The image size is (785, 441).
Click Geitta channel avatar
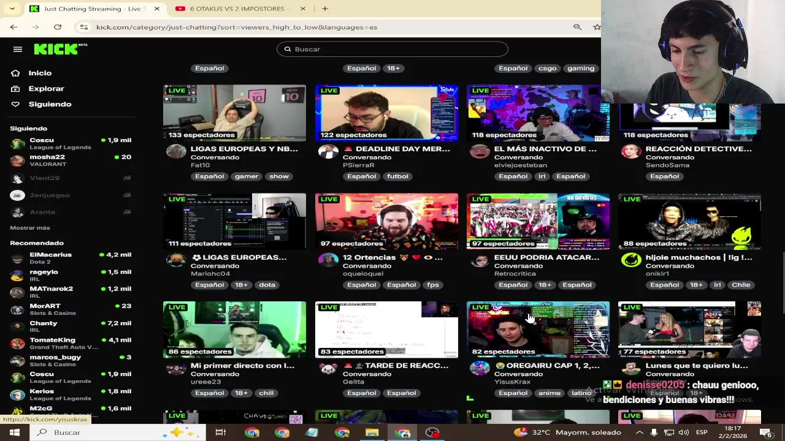click(x=328, y=369)
